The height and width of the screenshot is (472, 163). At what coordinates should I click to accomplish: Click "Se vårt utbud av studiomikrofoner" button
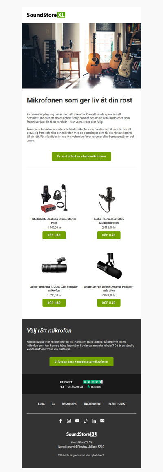click(x=81, y=157)
